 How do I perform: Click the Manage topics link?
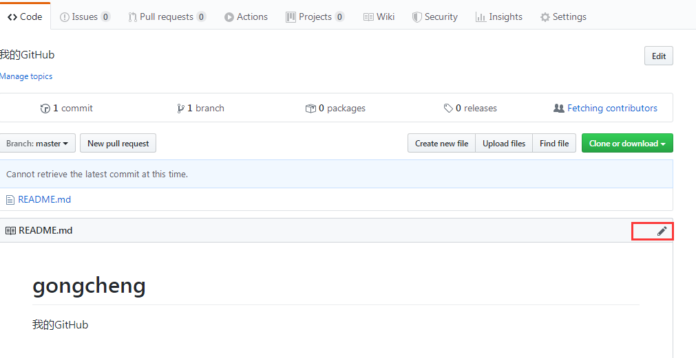coord(26,76)
